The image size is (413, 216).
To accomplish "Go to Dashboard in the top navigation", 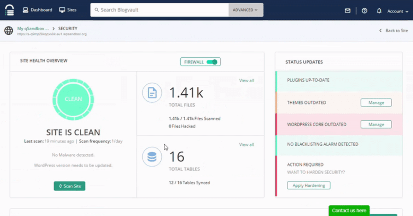I will pos(37,10).
